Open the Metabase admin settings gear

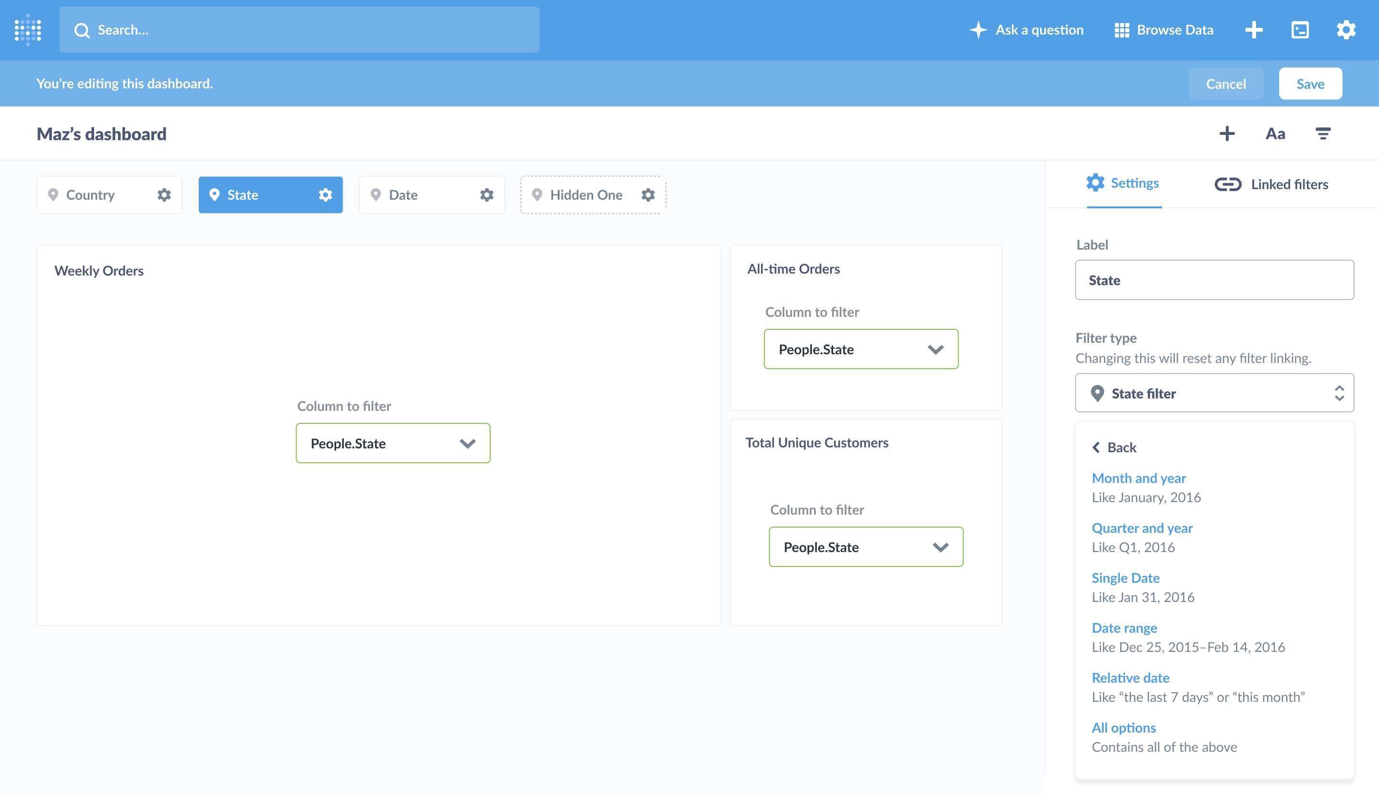(1346, 29)
